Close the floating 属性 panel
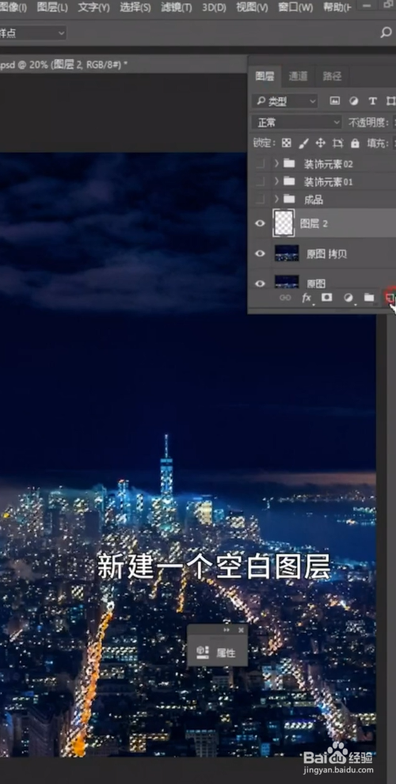 (241, 630)
